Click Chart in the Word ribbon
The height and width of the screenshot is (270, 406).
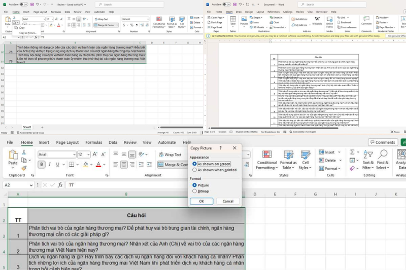[275, 22]
